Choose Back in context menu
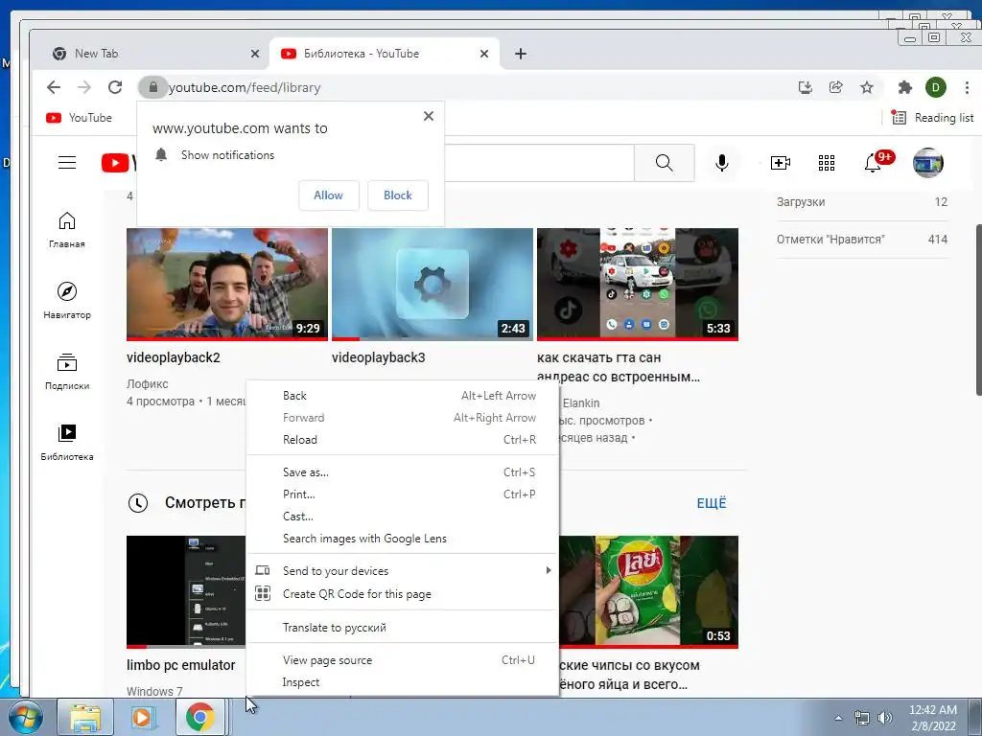The height and width of the screenshot is (736, 982). [402, 396]
